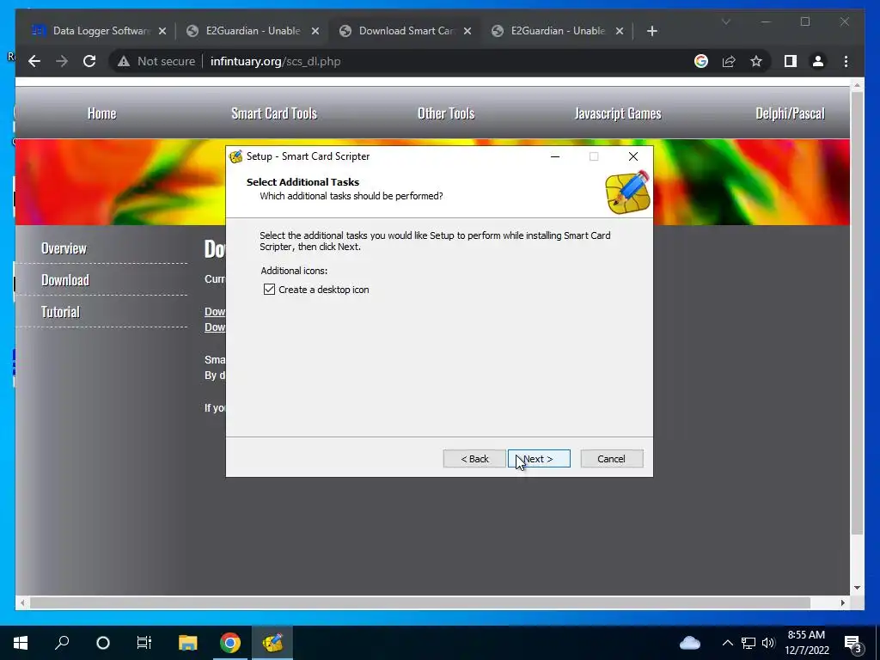
Task: Open a new browser tab
Action: coord(651,32)
